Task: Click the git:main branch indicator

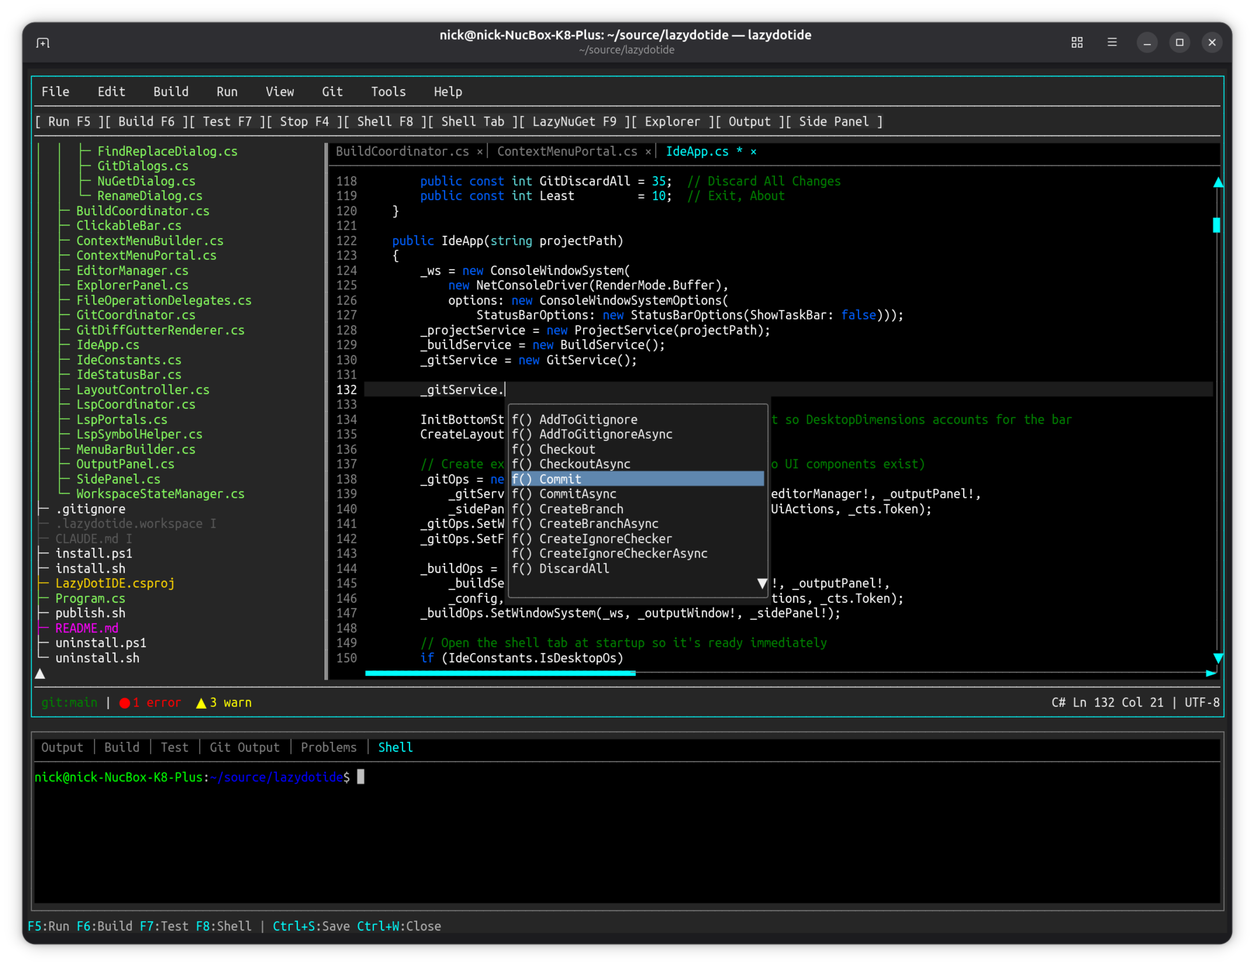Action: tap(69, 702)
